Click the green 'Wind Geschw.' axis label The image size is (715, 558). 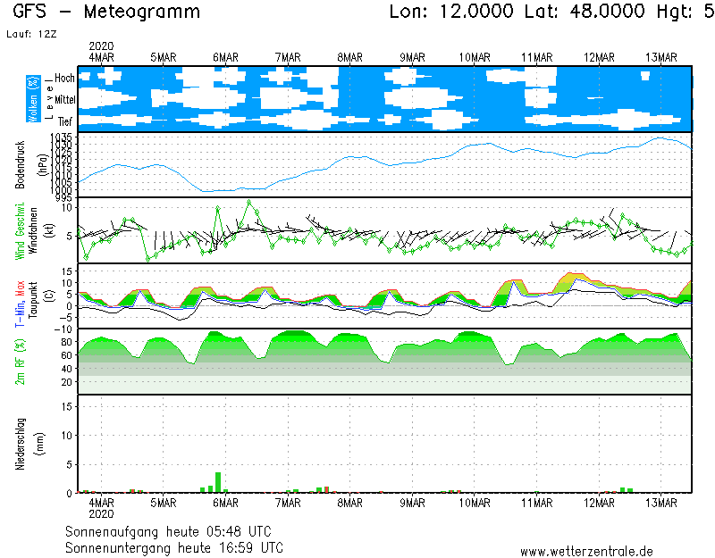[20, 231]
